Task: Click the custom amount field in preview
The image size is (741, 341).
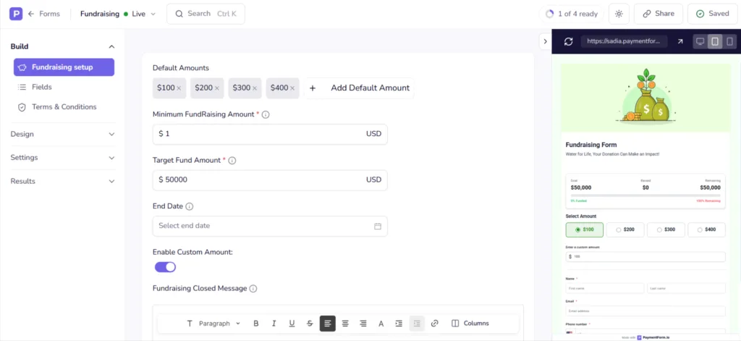Action: click(645, 257)
